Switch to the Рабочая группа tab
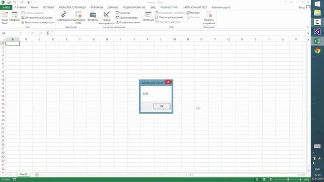Screen dimensions: 324x182 [221, 7]
